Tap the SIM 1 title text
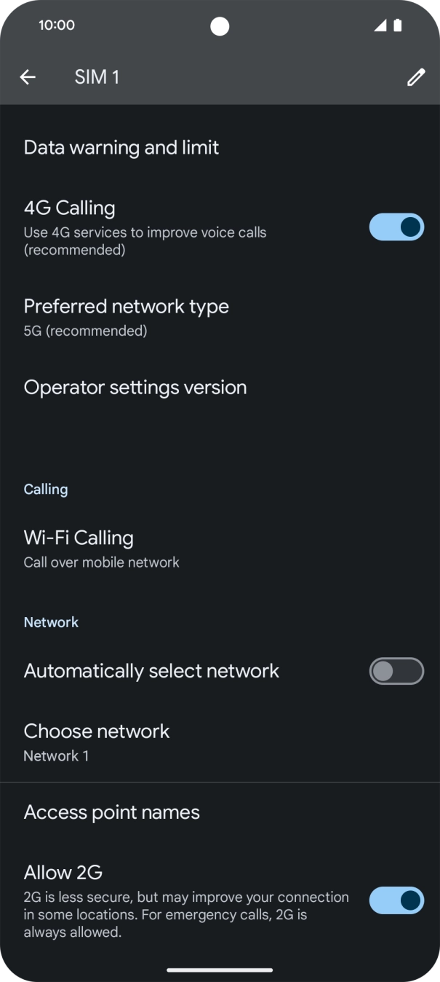This screenshot has width=440, height=982. tap(97, 76)
